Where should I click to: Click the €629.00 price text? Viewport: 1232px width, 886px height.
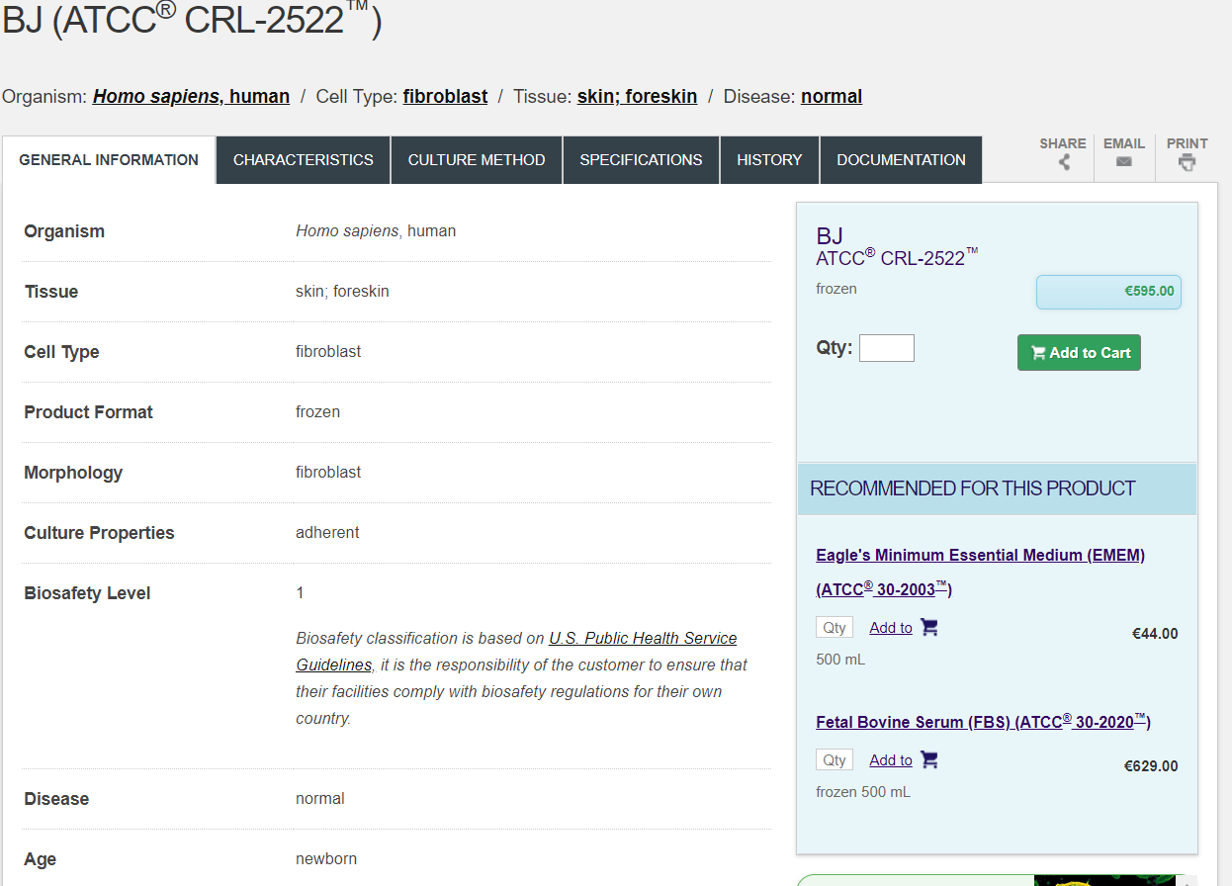click(1151, 766)
